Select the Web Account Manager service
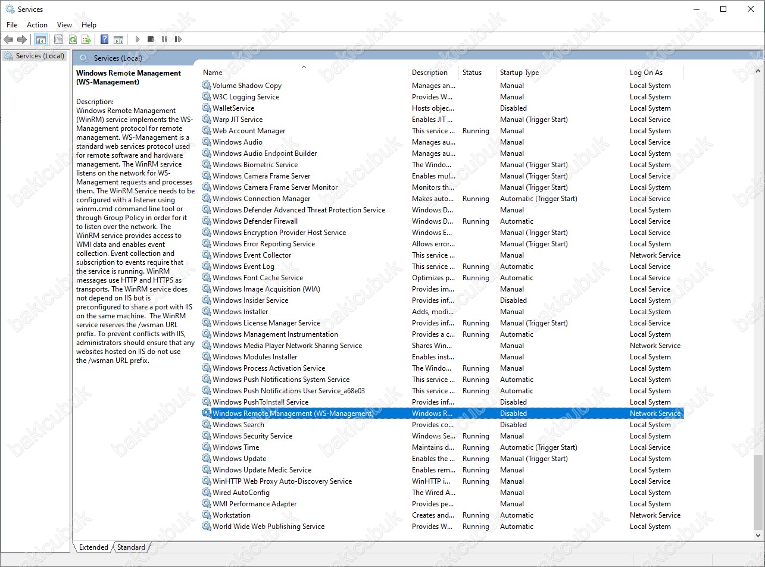The image size is (765, 567). (442, 130)
